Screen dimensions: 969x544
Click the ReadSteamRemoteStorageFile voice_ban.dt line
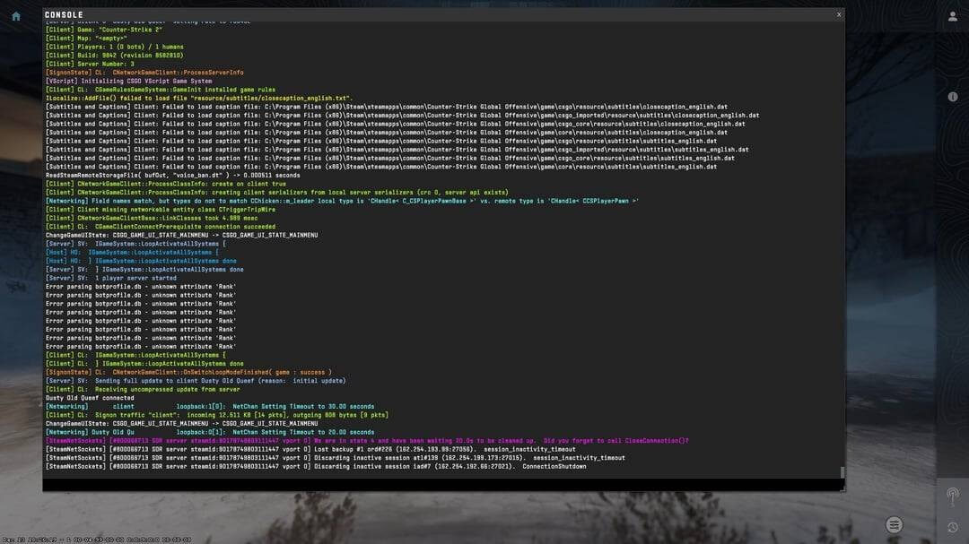[x=172, y=176]
